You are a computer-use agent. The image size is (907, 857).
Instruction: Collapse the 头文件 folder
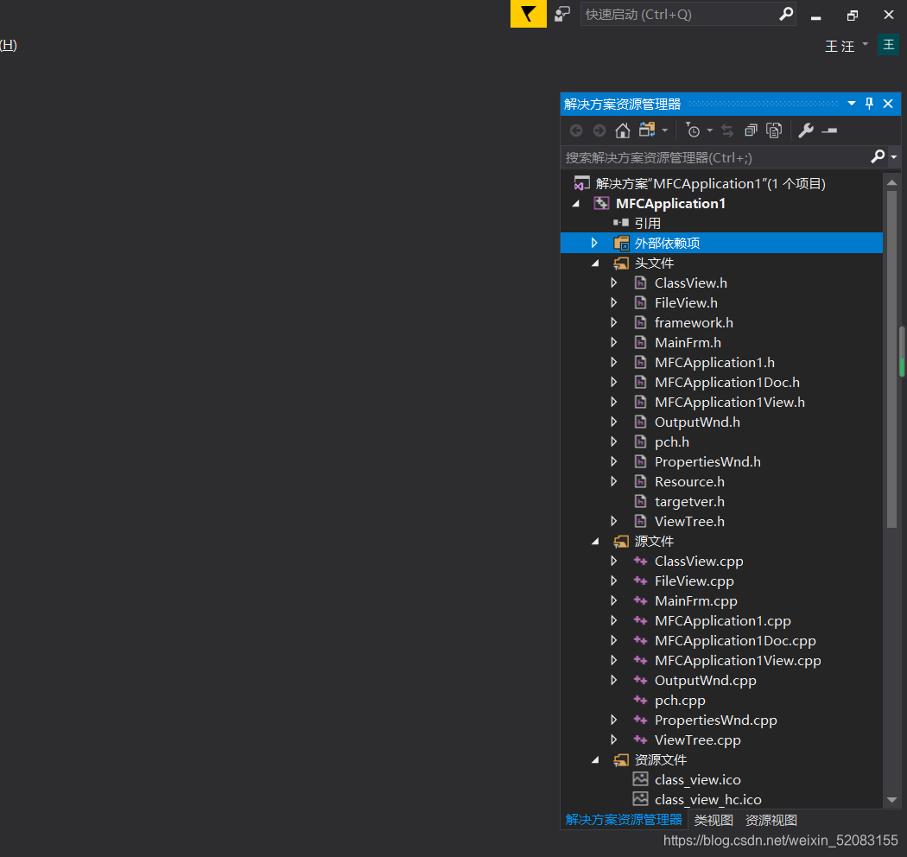595,263
